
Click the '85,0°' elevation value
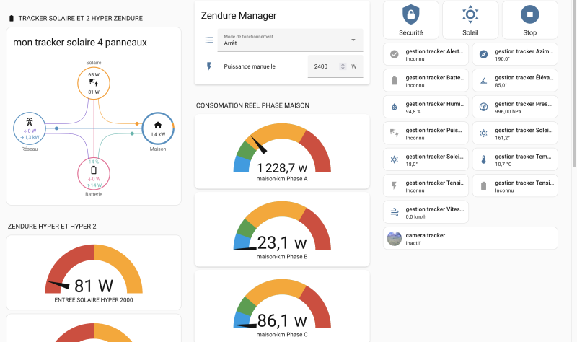[x=501, y=85]
